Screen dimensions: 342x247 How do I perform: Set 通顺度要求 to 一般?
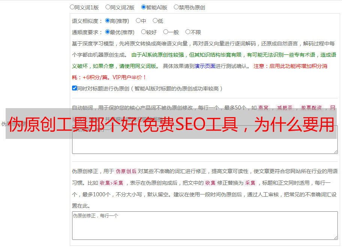(166, 32)
